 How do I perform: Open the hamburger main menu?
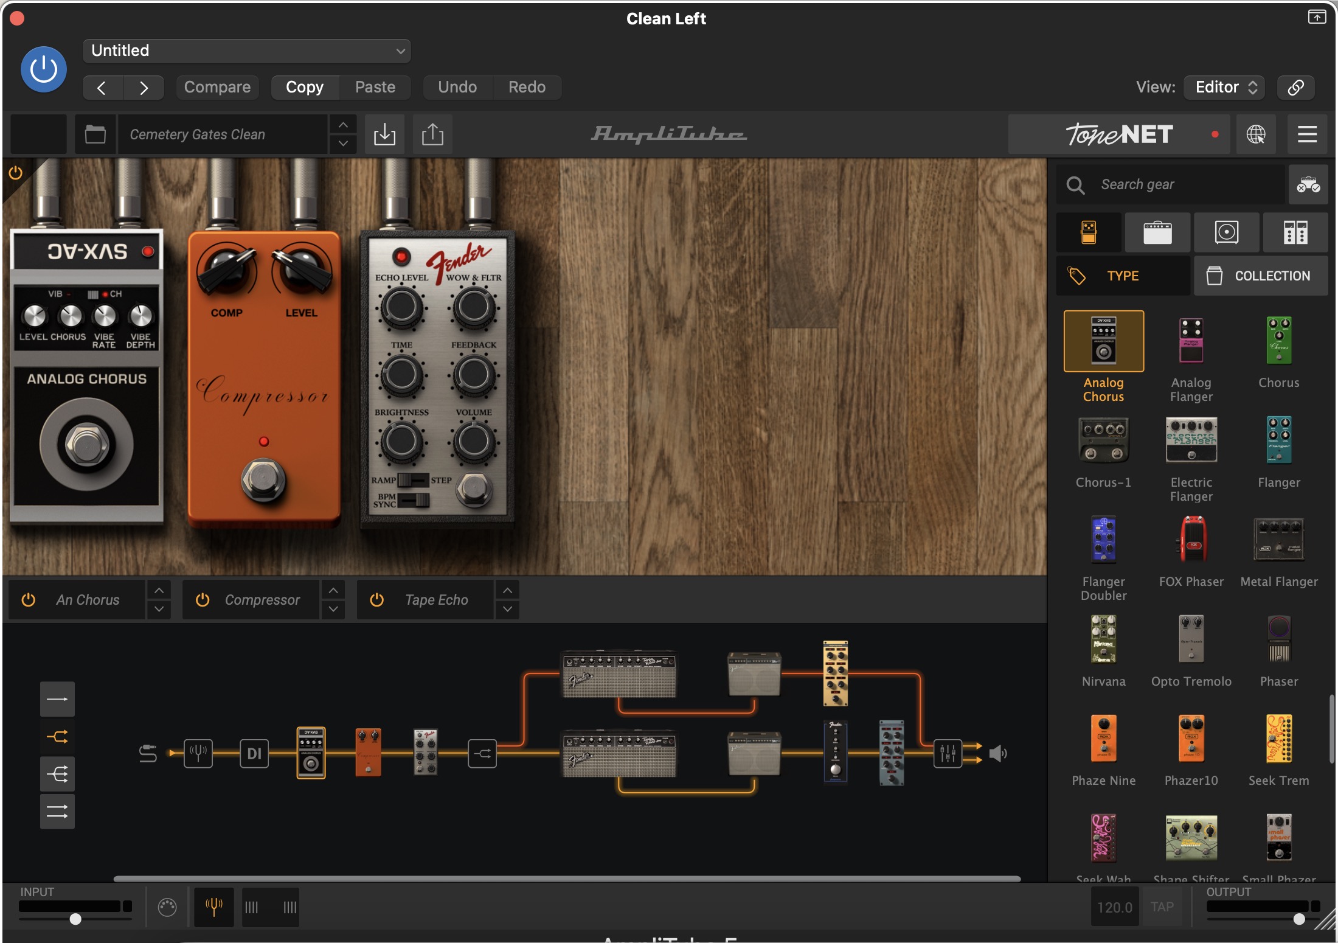[x=1307, y=134]
